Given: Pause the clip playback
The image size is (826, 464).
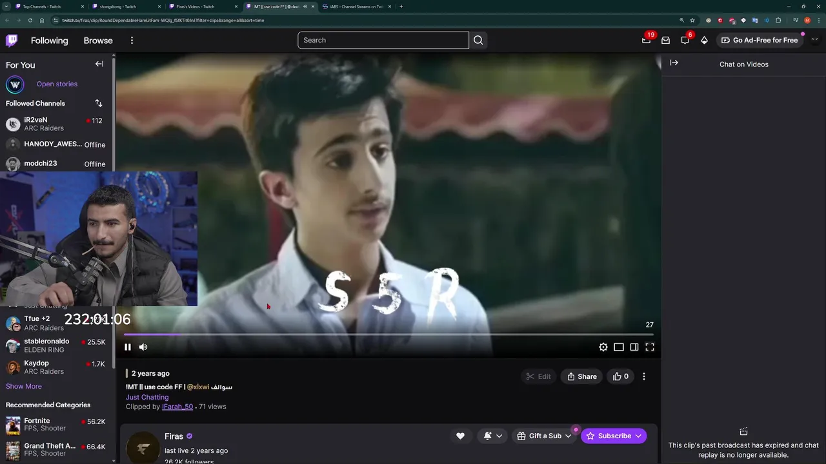Looking at the screenshot, I should [128, 347].
